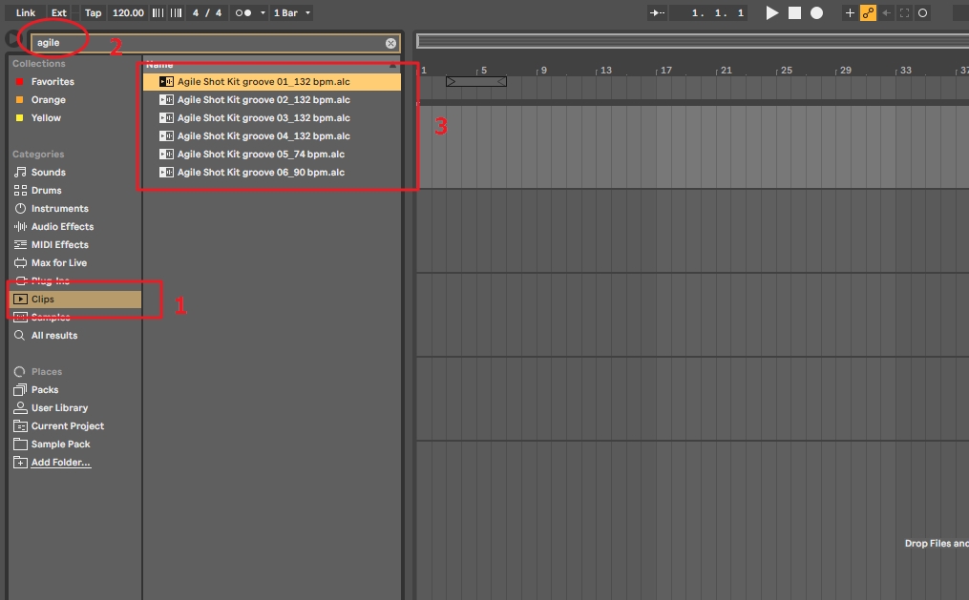Image resolution: width=969 pixels, height=600 pixels.
Task: Select the 4 / 4 time signature
Action: pyautogui.click(x=207, y=12)
